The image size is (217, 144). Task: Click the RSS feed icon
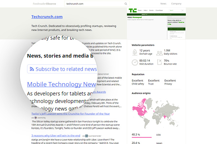(x=32, y=69)
